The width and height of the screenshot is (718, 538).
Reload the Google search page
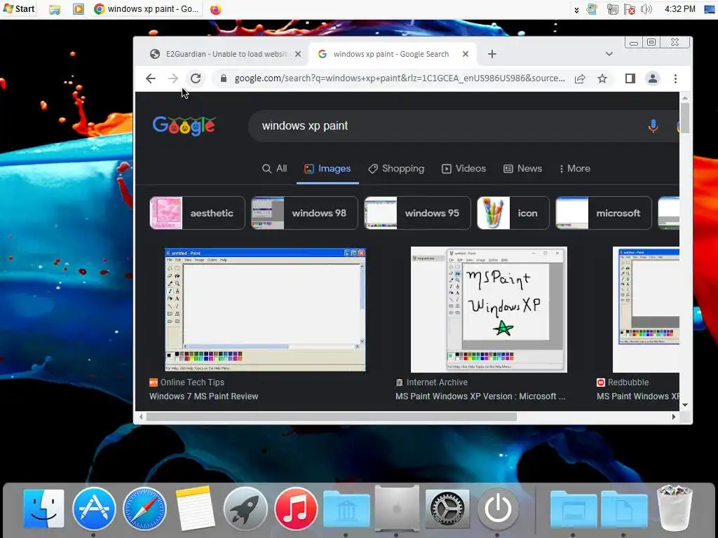(x=196, y=78)
